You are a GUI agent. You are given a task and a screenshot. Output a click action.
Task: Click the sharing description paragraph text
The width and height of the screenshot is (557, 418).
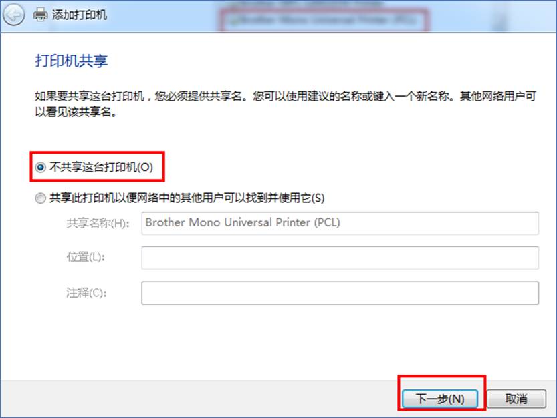286,104
